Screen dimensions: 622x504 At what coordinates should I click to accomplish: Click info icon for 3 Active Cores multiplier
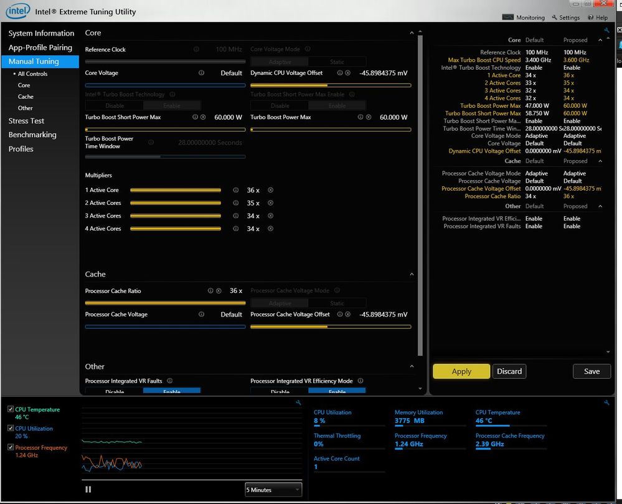point(235,216)
